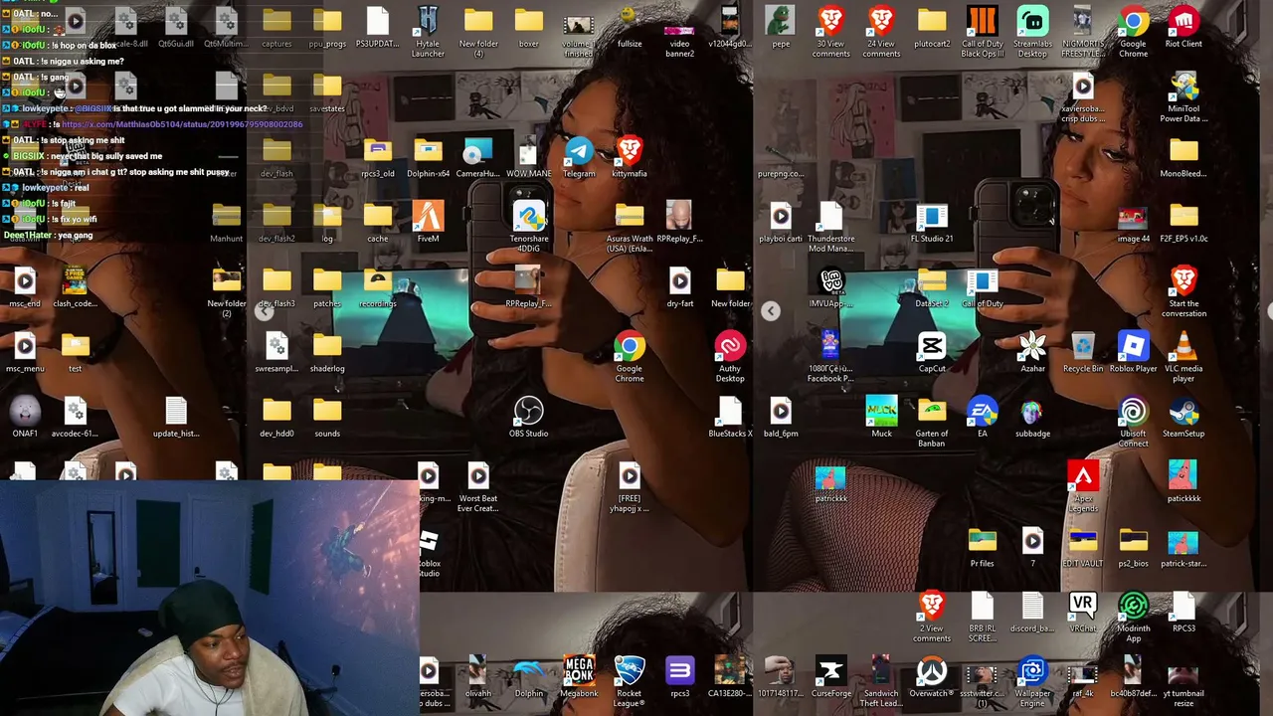Open the 24 View comments shortcut
The image size is (1273, 716).
point(881,30)
